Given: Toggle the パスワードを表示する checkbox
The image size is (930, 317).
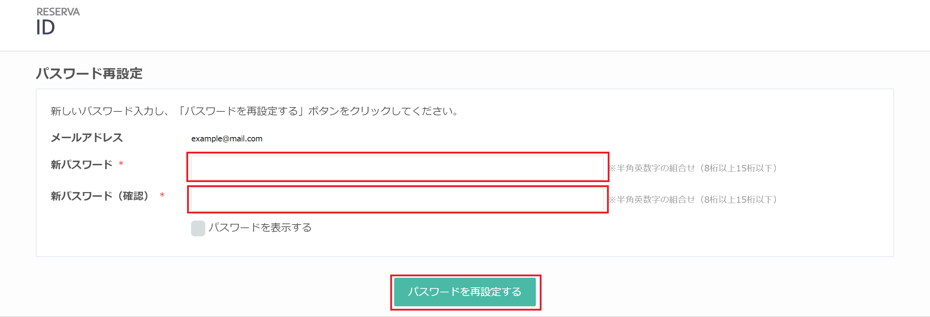Looking at the screenshot, I should point(198,228).
